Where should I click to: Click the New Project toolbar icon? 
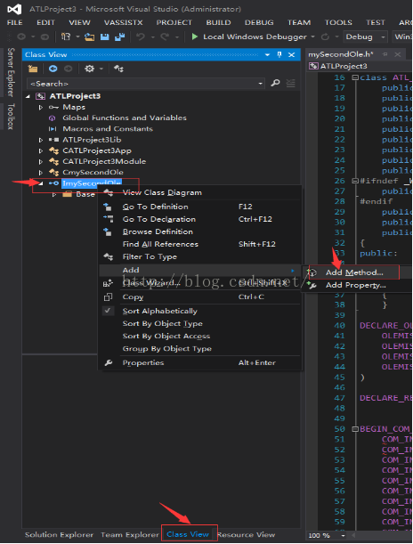click(66, 37)
